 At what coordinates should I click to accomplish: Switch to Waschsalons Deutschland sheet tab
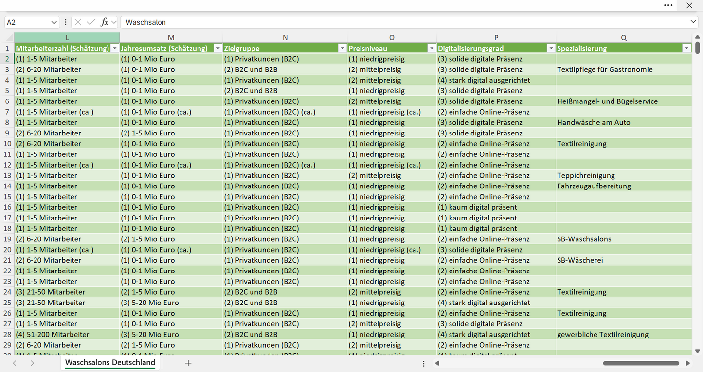(110, 363)
